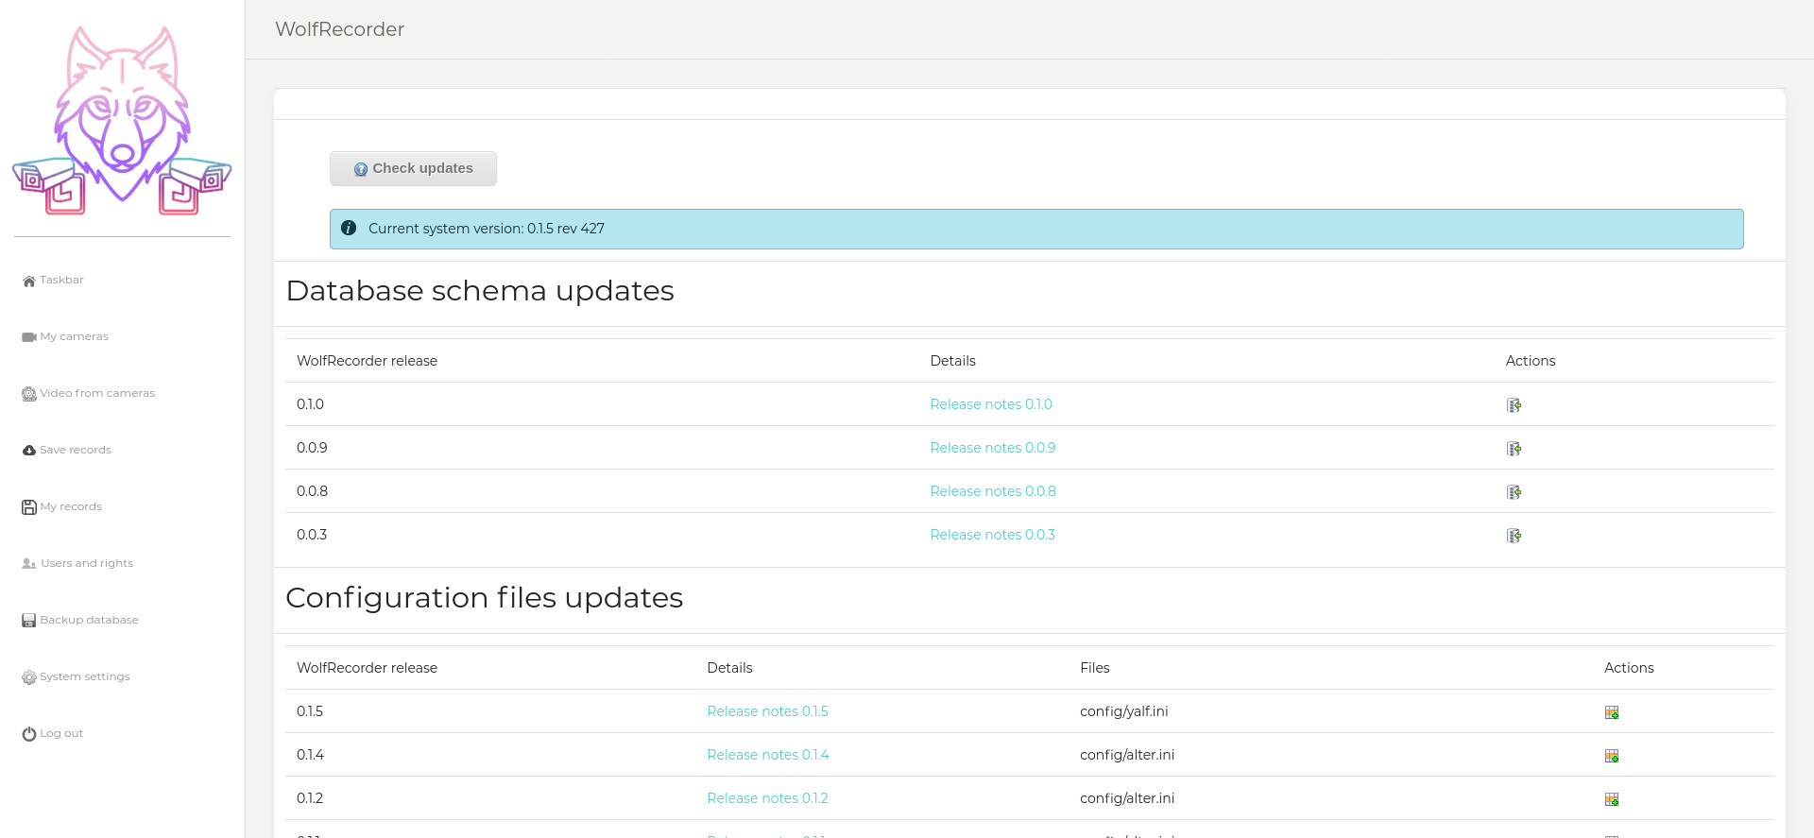Go to Backup database page
The width and height of the screenshot is (1814, 838).
(x=89, y=621)
